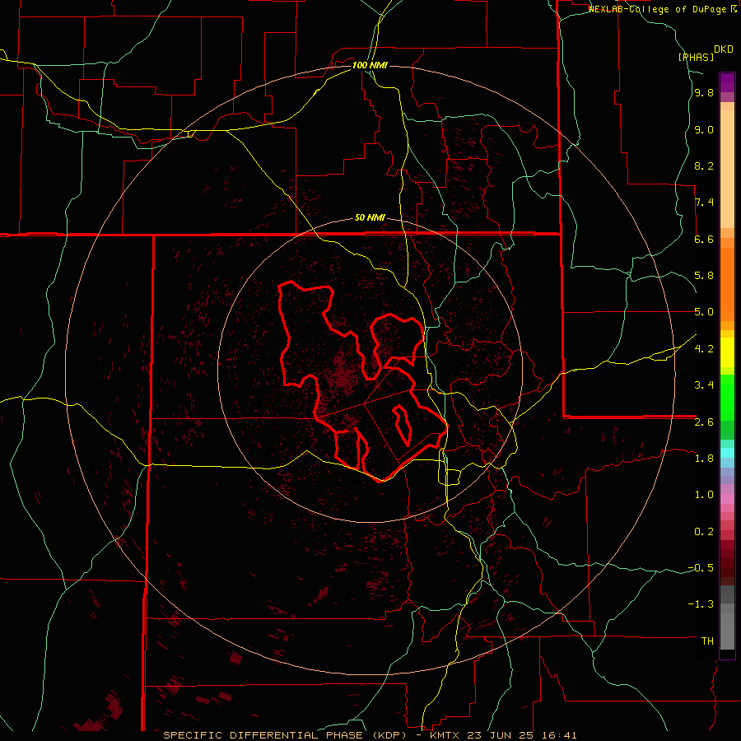
Task: Pick the purple band at the scale's top
Action: point(727,82)
